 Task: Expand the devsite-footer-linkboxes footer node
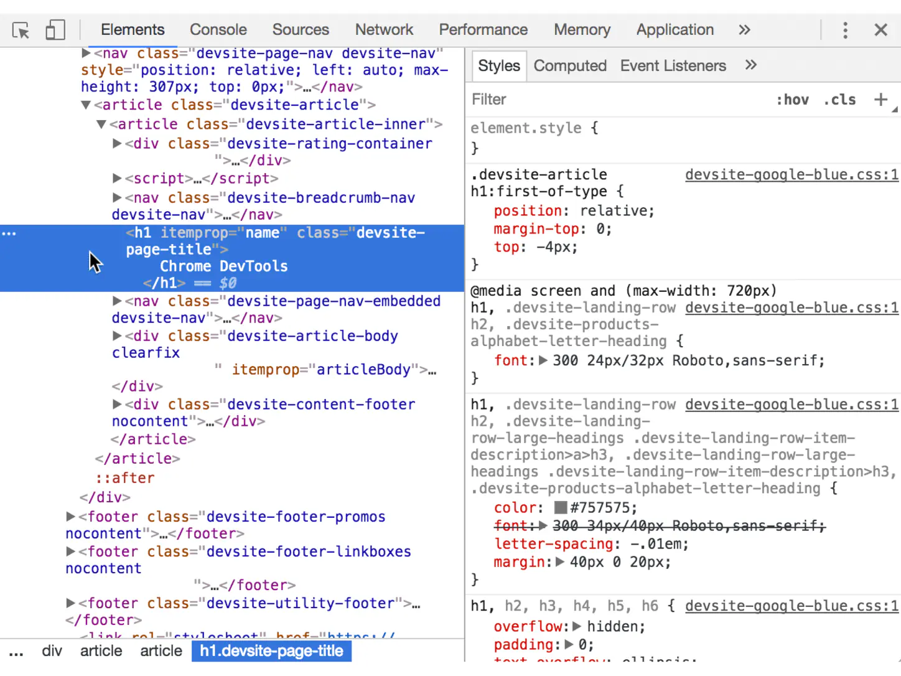point(71,552)
